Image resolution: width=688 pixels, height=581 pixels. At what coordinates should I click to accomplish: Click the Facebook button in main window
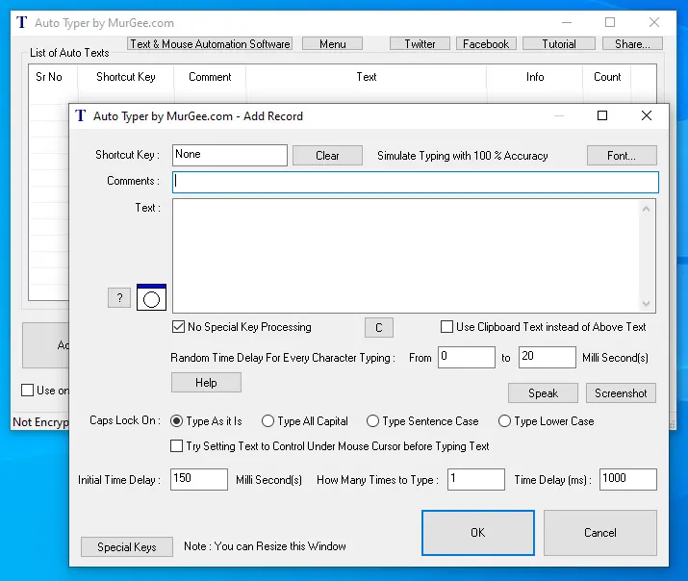(x=486, y=44)
